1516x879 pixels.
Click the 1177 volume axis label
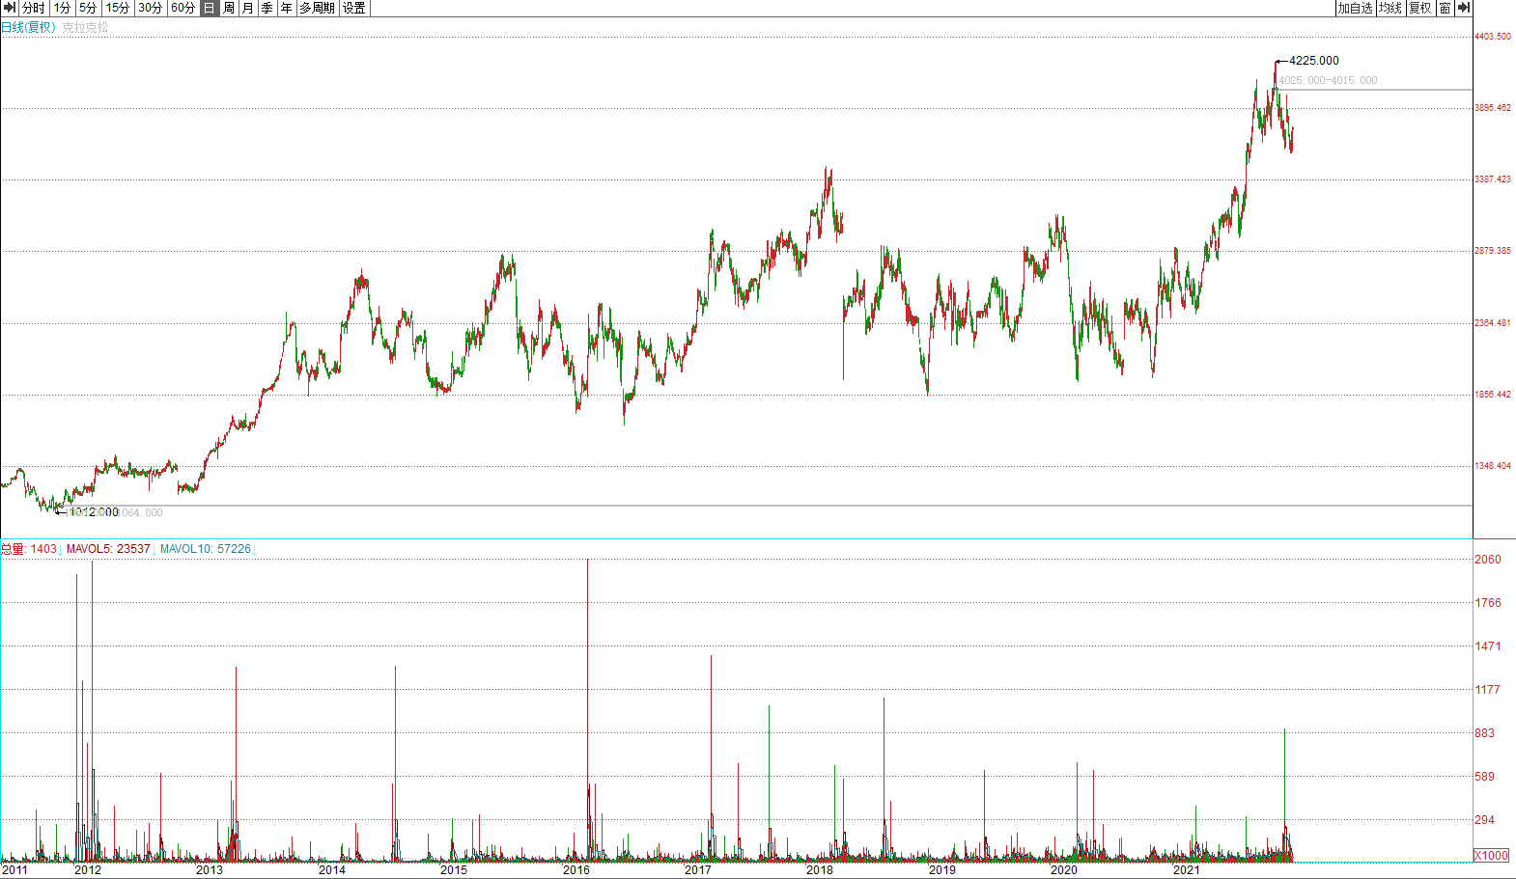[1488, 690]
